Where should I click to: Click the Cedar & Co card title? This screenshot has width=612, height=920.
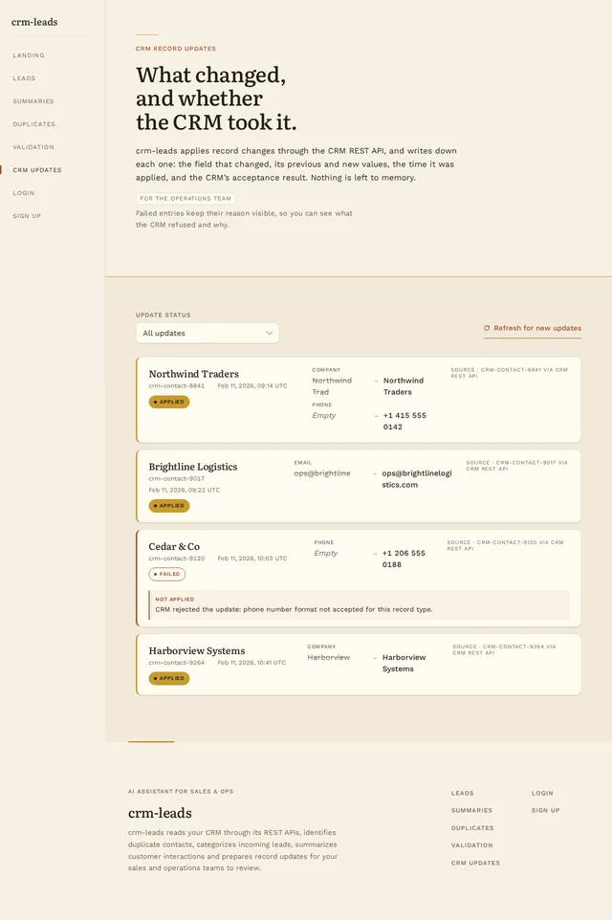174,546
